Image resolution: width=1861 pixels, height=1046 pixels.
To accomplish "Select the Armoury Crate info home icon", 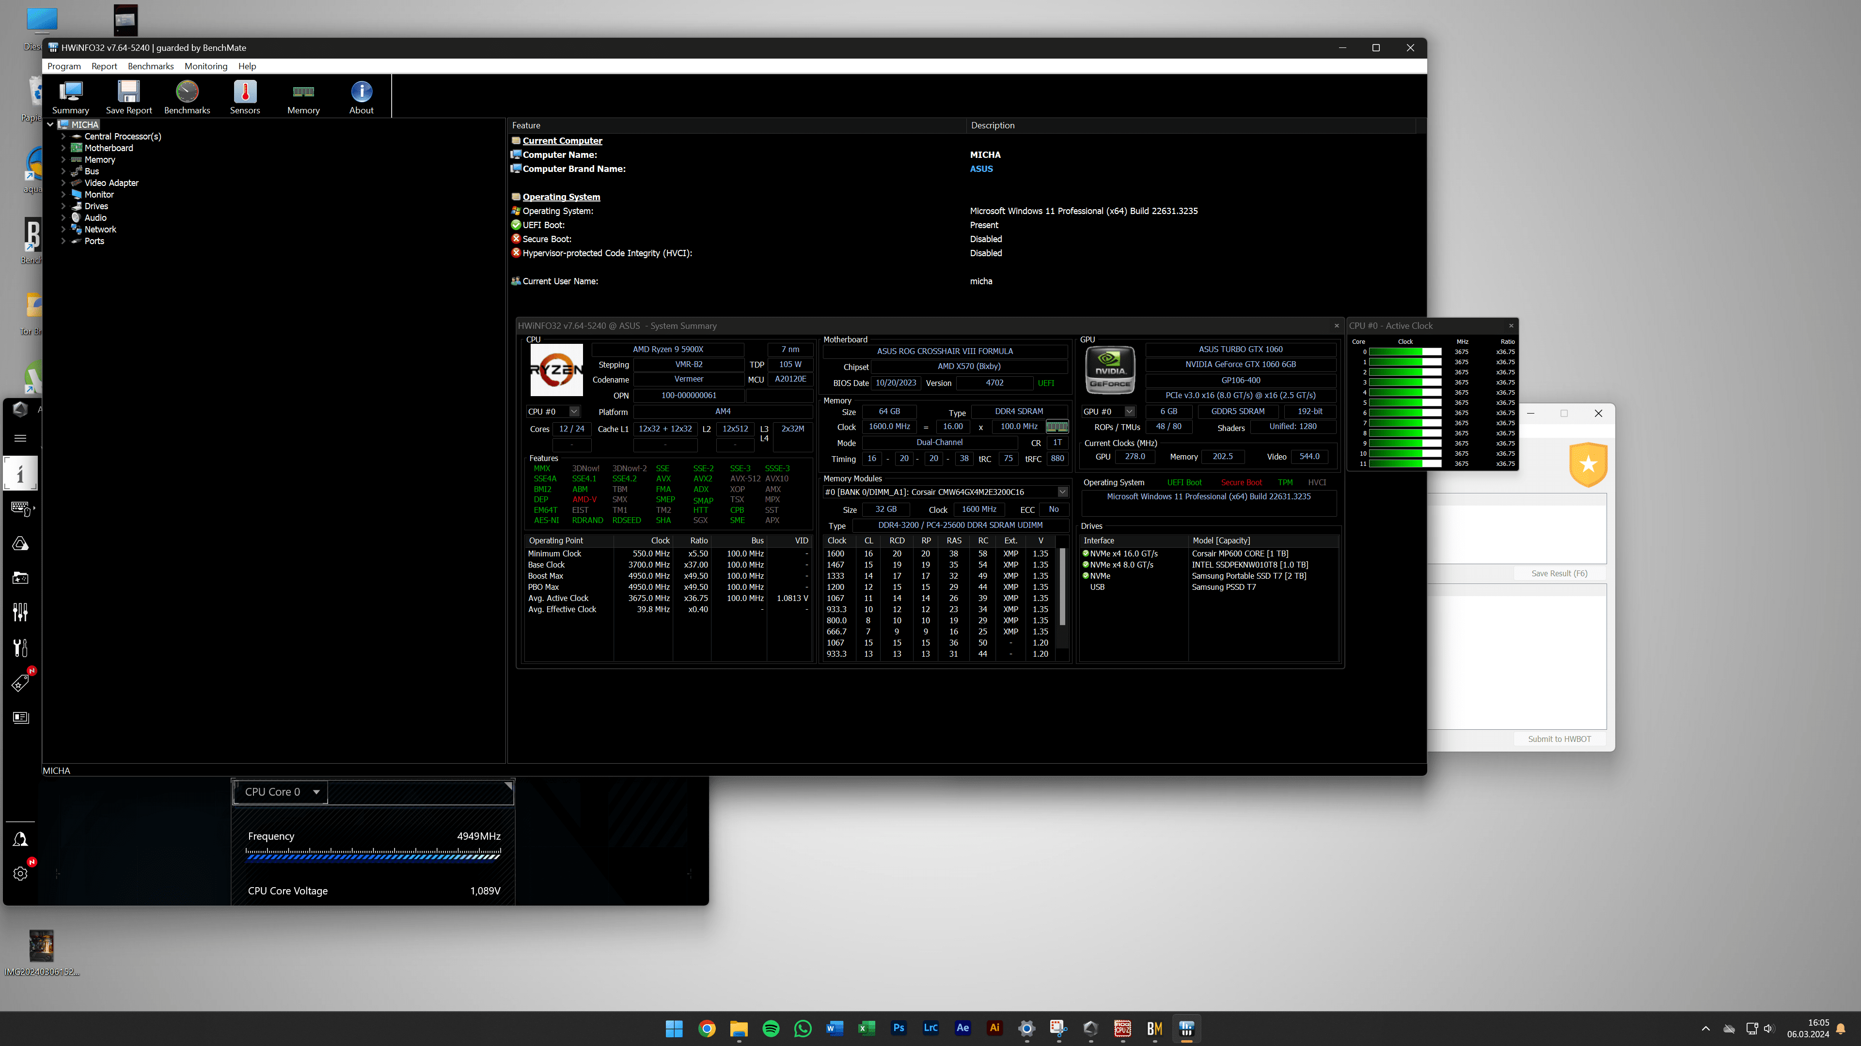I will [20, 474].
